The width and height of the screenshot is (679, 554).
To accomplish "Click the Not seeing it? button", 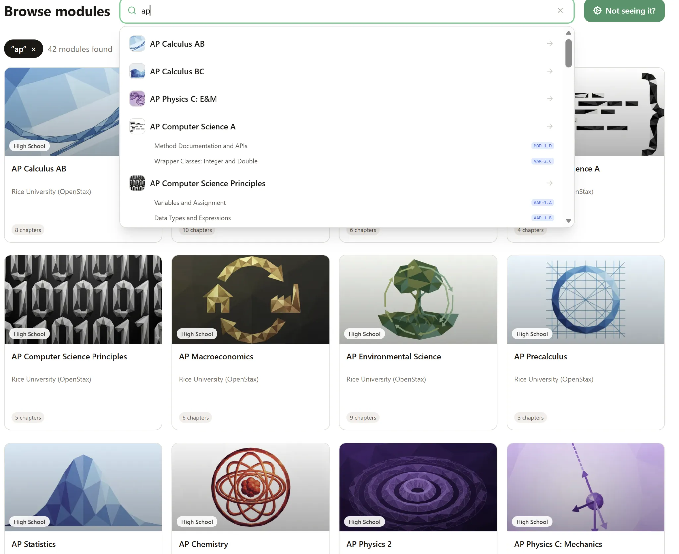I will (624, 10).
